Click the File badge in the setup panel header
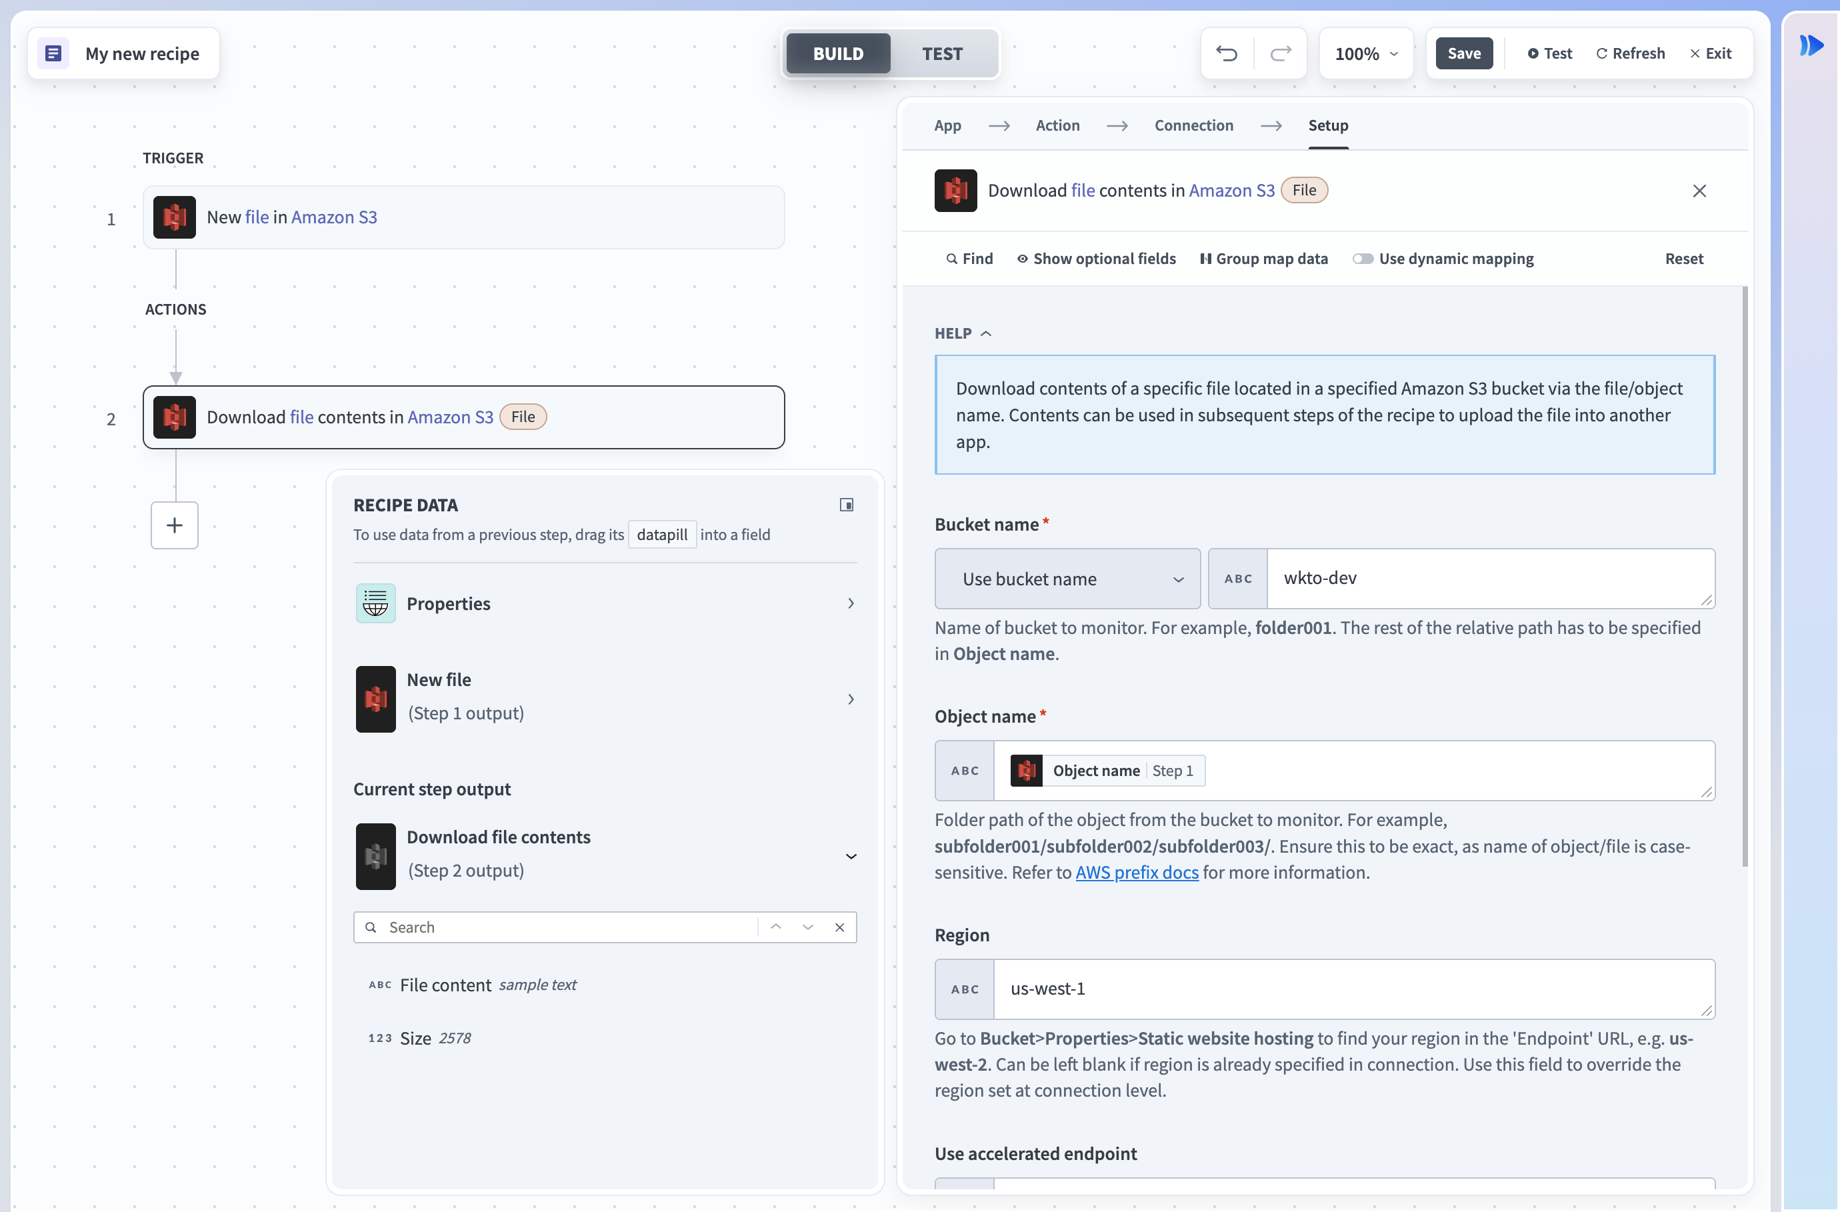 [1304, 190]
